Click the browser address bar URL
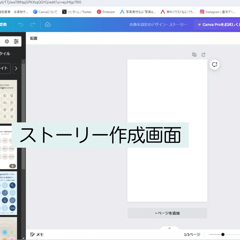 pyautogui.click(x=40, y=2)
